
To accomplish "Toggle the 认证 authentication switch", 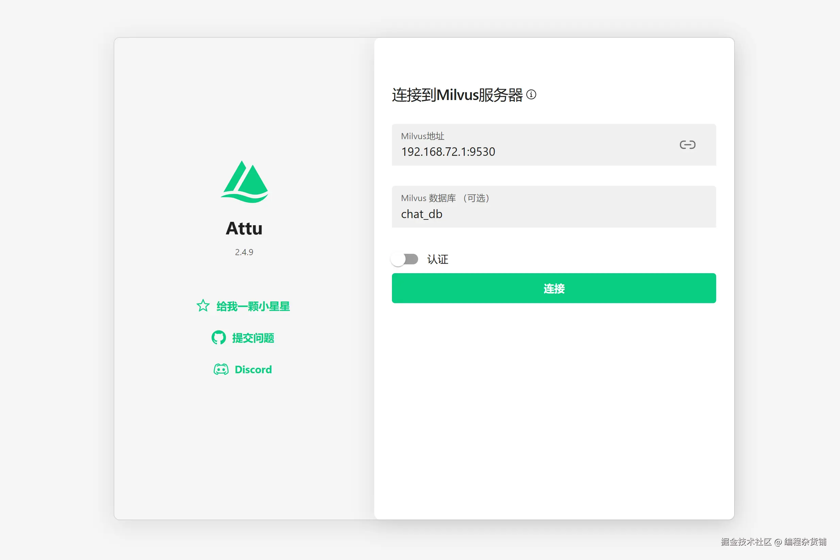I will (405, 259).
